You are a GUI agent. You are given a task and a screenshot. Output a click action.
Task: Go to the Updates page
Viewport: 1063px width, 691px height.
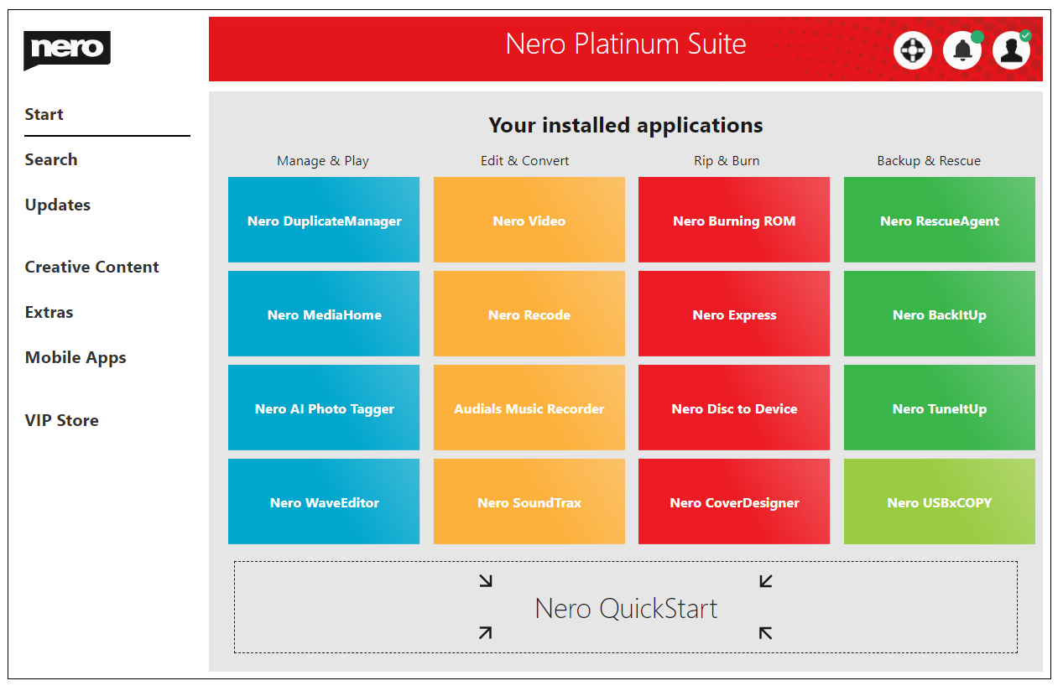click(57, 205)
